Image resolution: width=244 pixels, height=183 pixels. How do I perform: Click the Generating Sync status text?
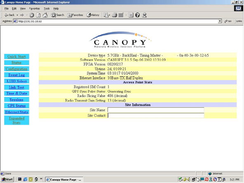point(119,91)
